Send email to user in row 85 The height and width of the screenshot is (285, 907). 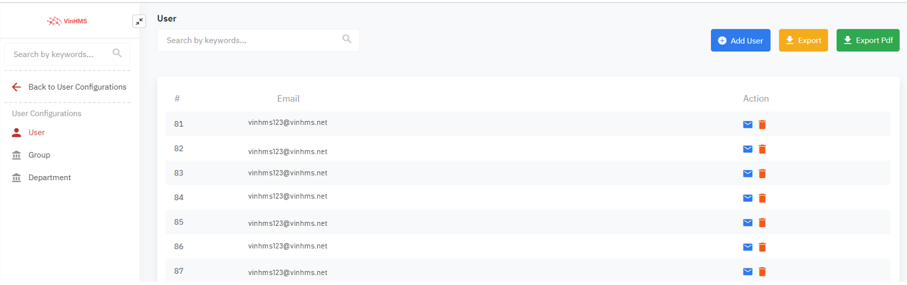click(x=747, y=223)
